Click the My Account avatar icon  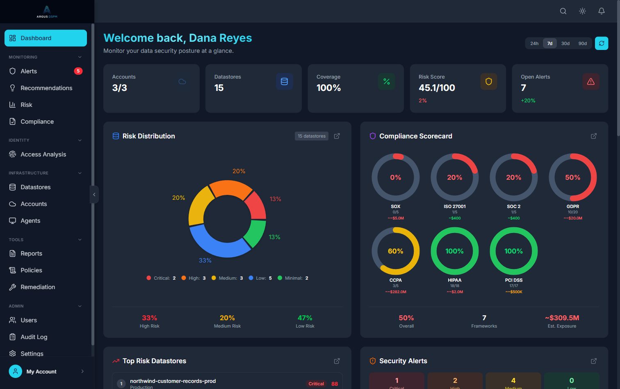point(15,371)
